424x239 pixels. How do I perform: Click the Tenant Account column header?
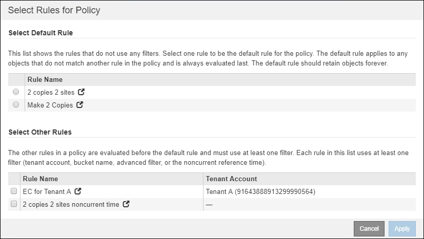[231, 179]
